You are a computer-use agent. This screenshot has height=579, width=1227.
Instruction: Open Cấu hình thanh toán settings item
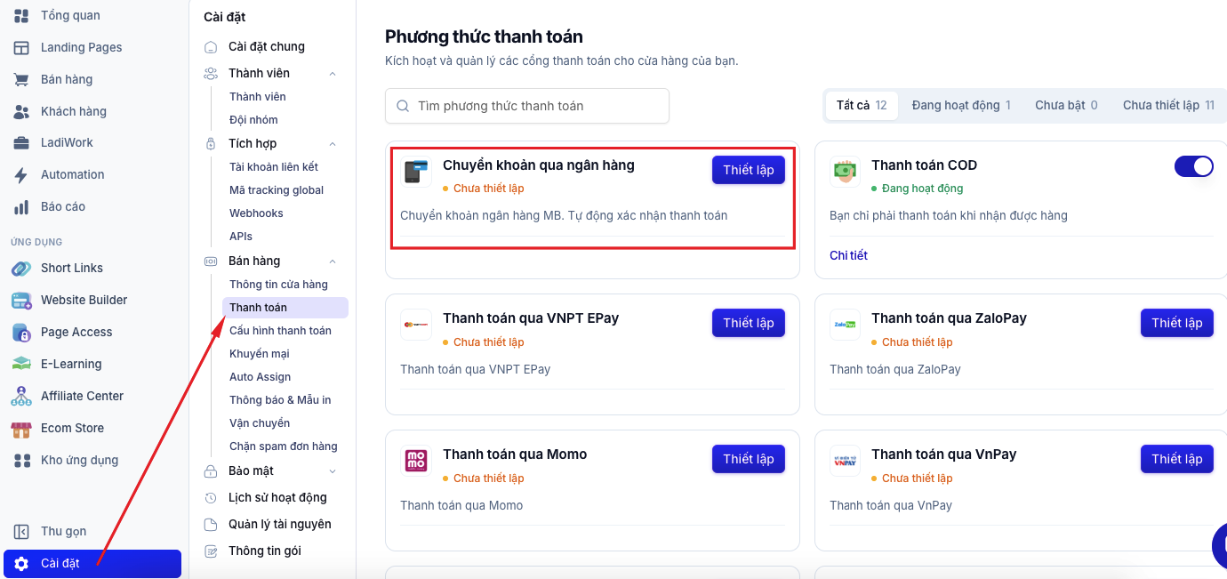coord(280,331)
